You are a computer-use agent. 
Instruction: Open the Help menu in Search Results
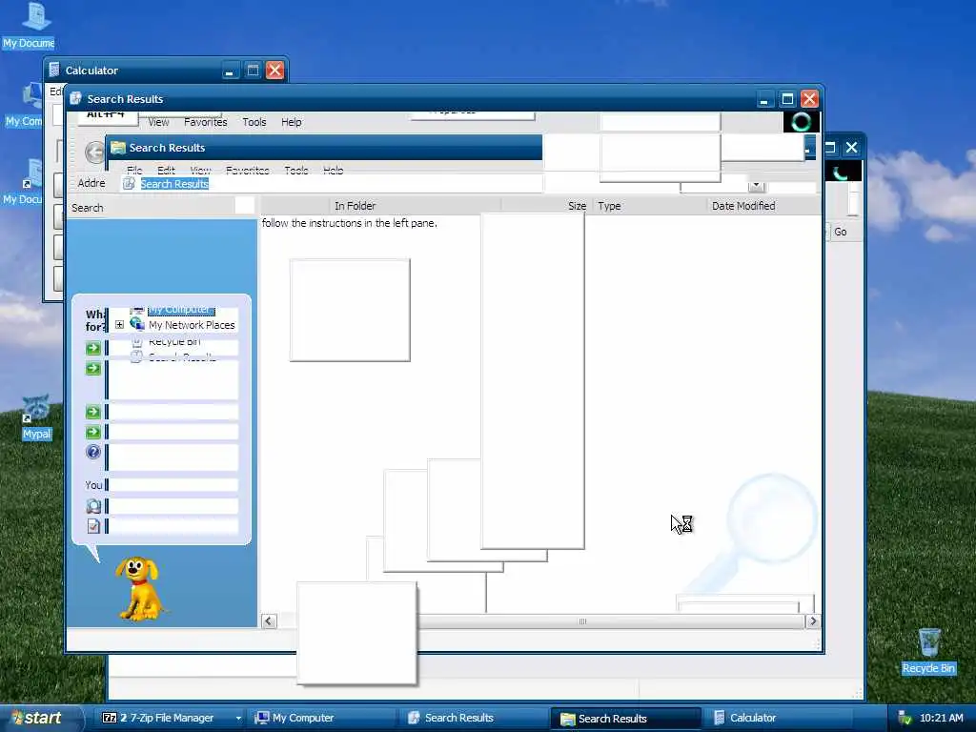pos(292,122)
